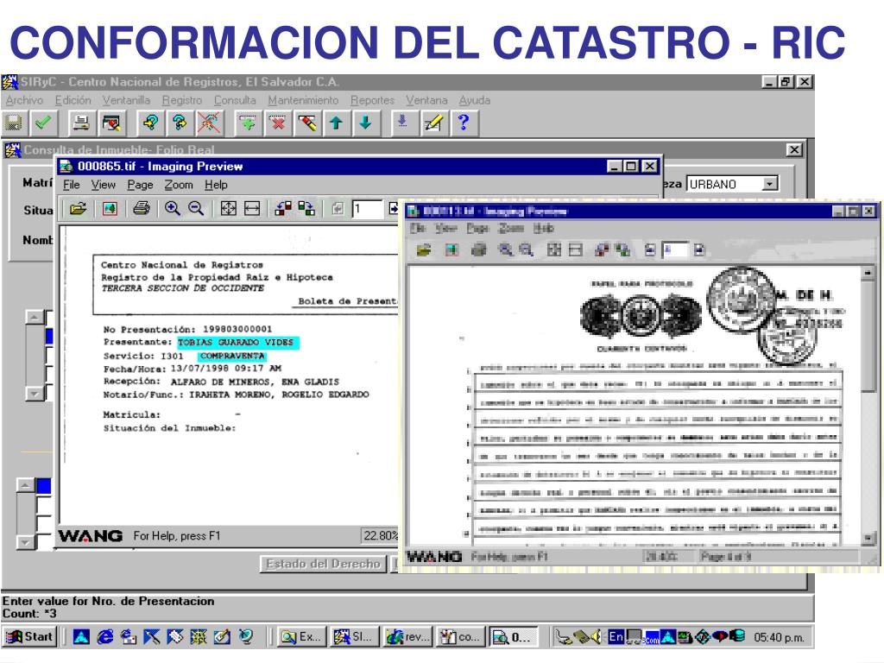This screenshot has height=663, width=884.
Task: Click the next page arrow in the front preview window
Action: pyautogui.click(x=699, y=249)
